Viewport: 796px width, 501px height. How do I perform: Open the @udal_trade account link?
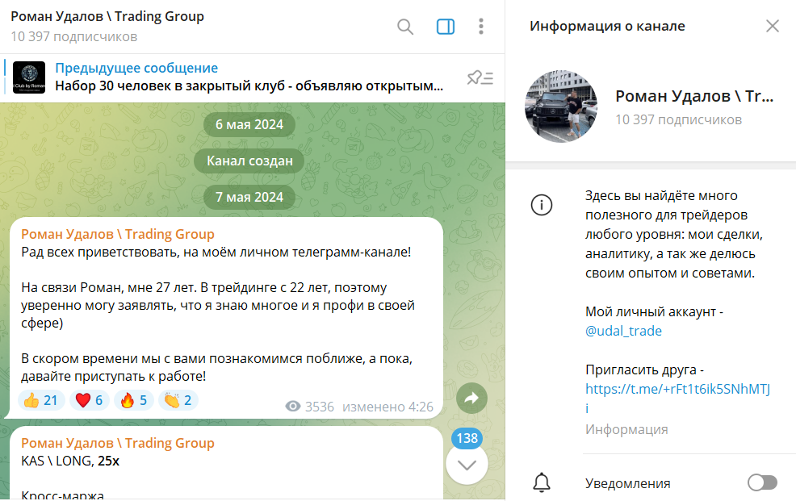(623, 331)
